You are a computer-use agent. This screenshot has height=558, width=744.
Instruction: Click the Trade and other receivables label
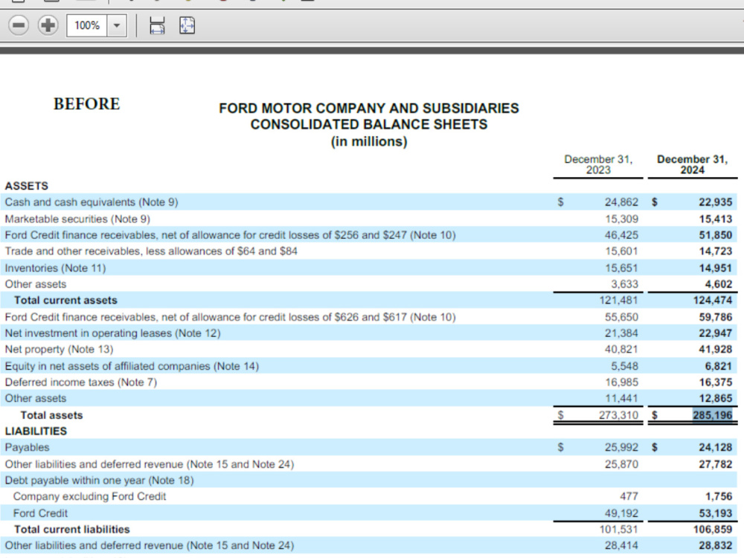151,251
